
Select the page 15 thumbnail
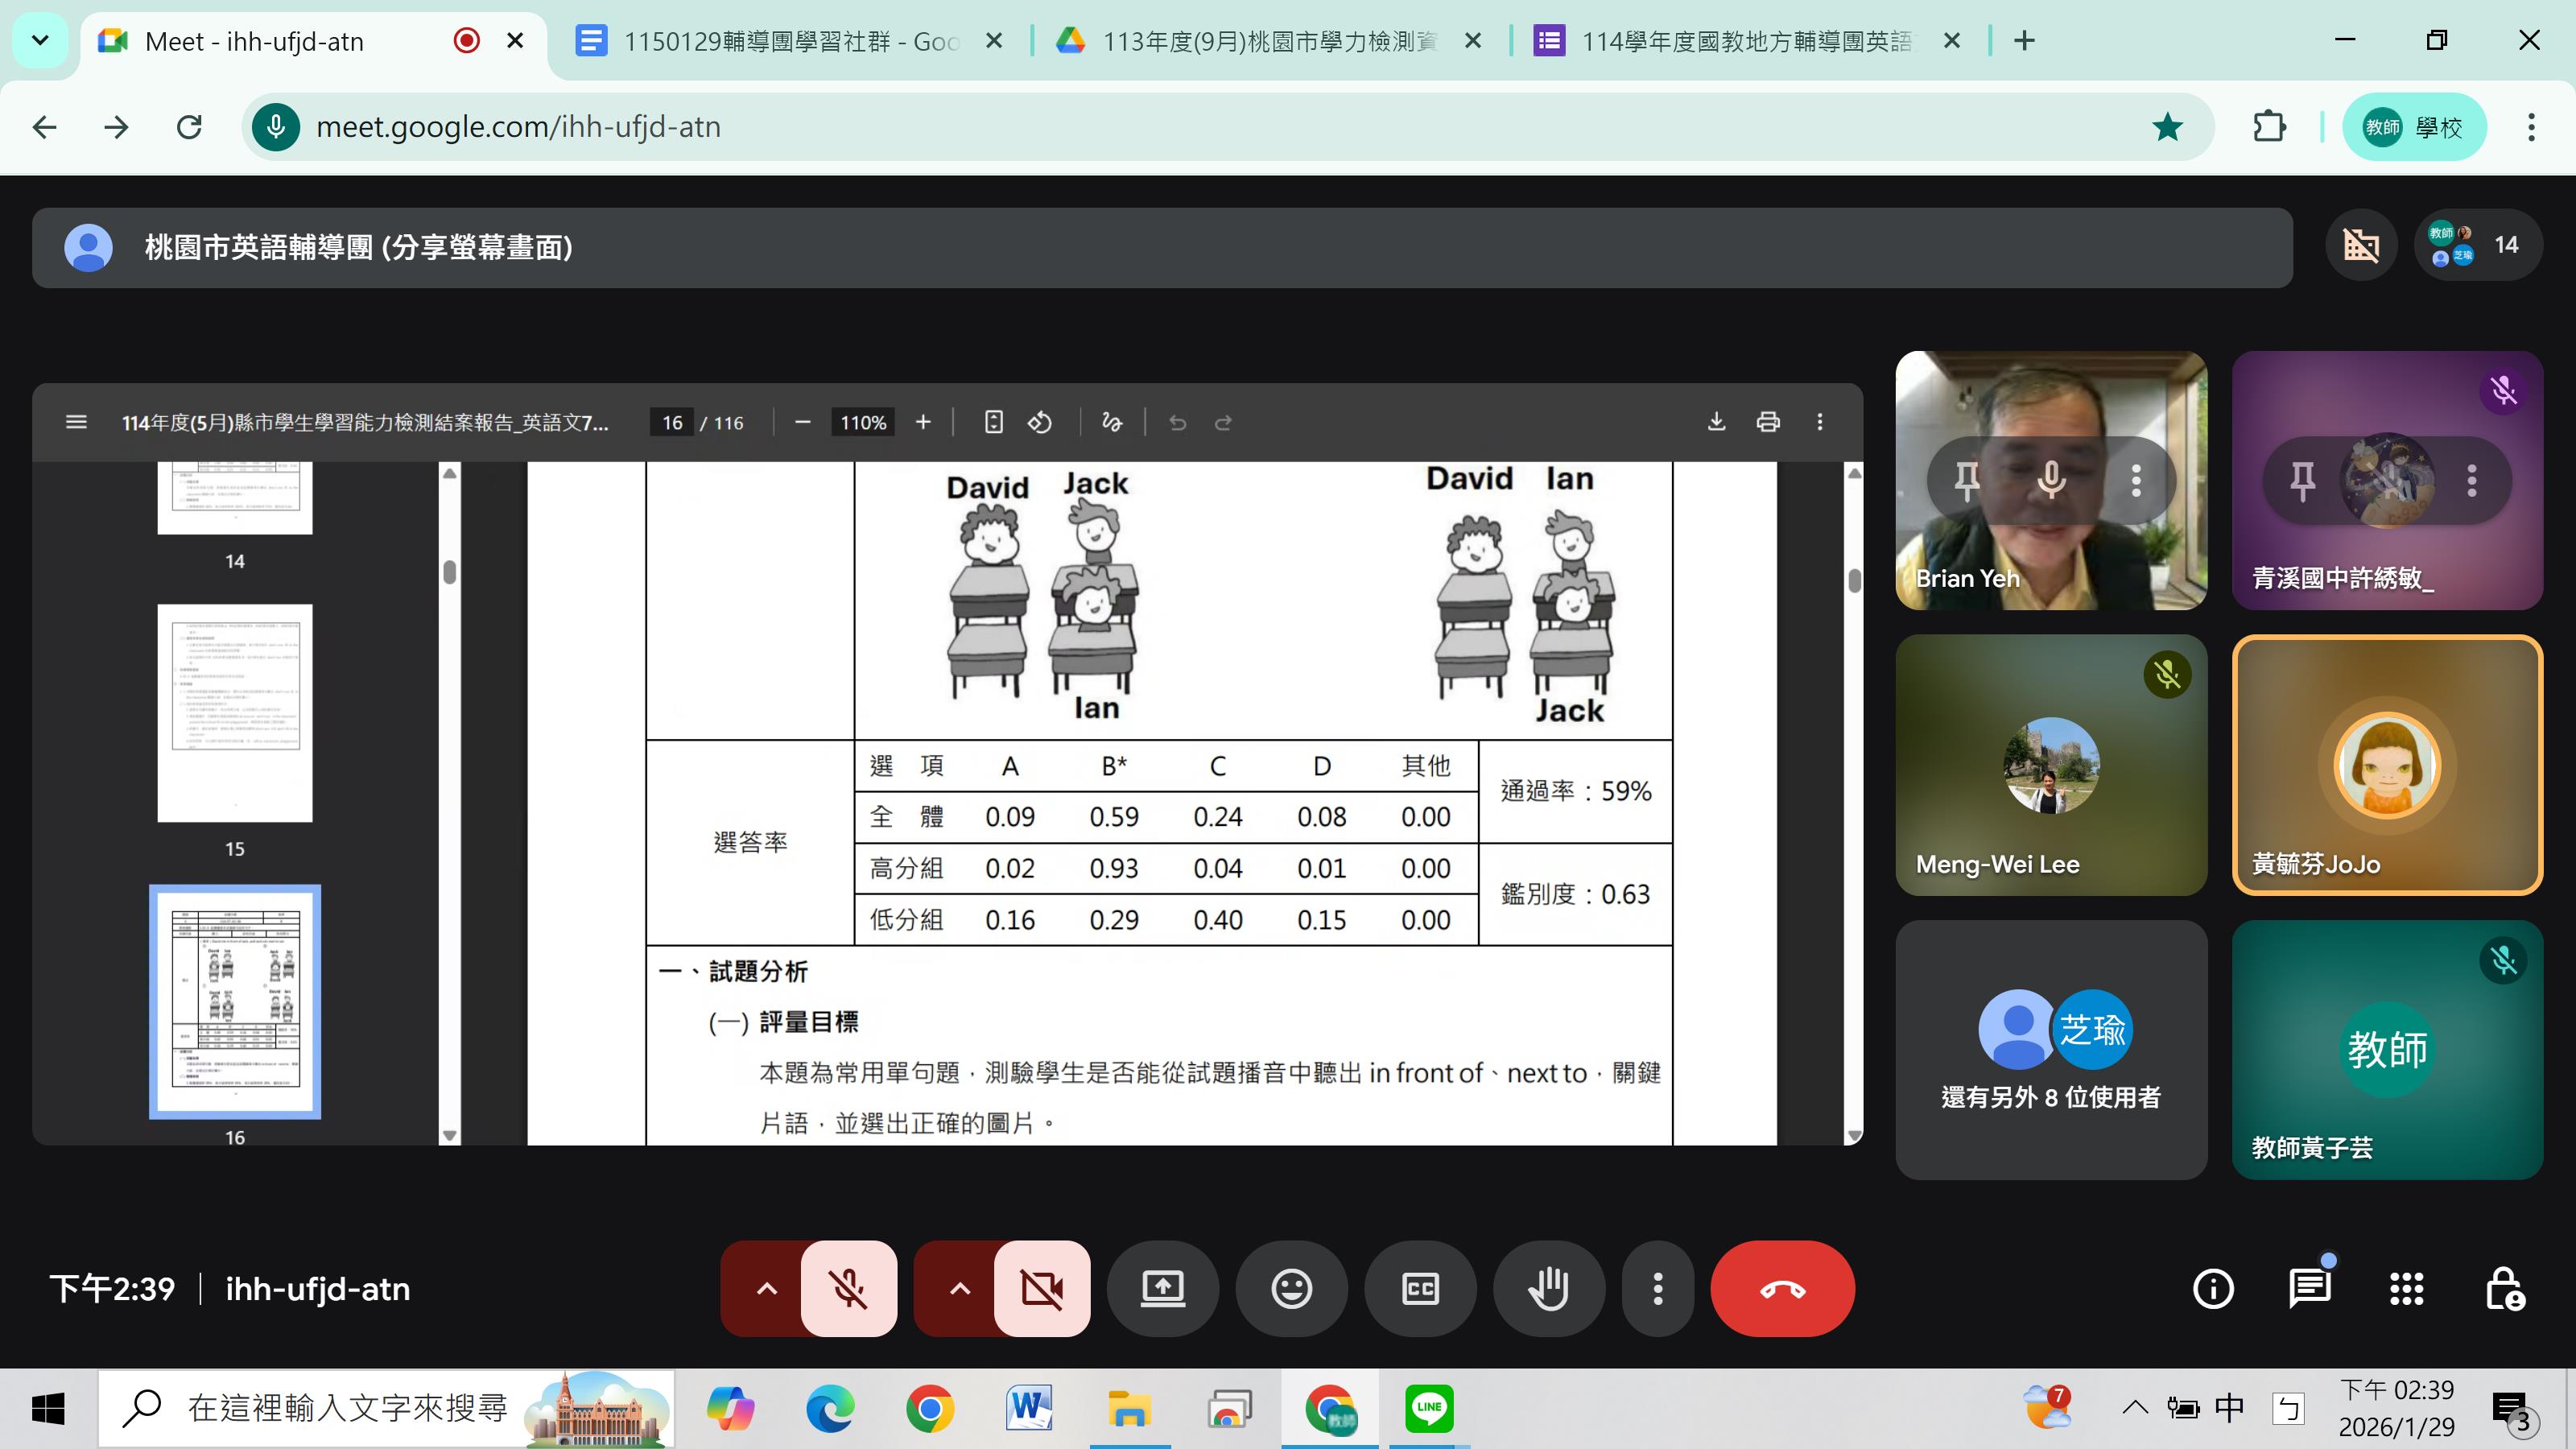click(235, 713)
